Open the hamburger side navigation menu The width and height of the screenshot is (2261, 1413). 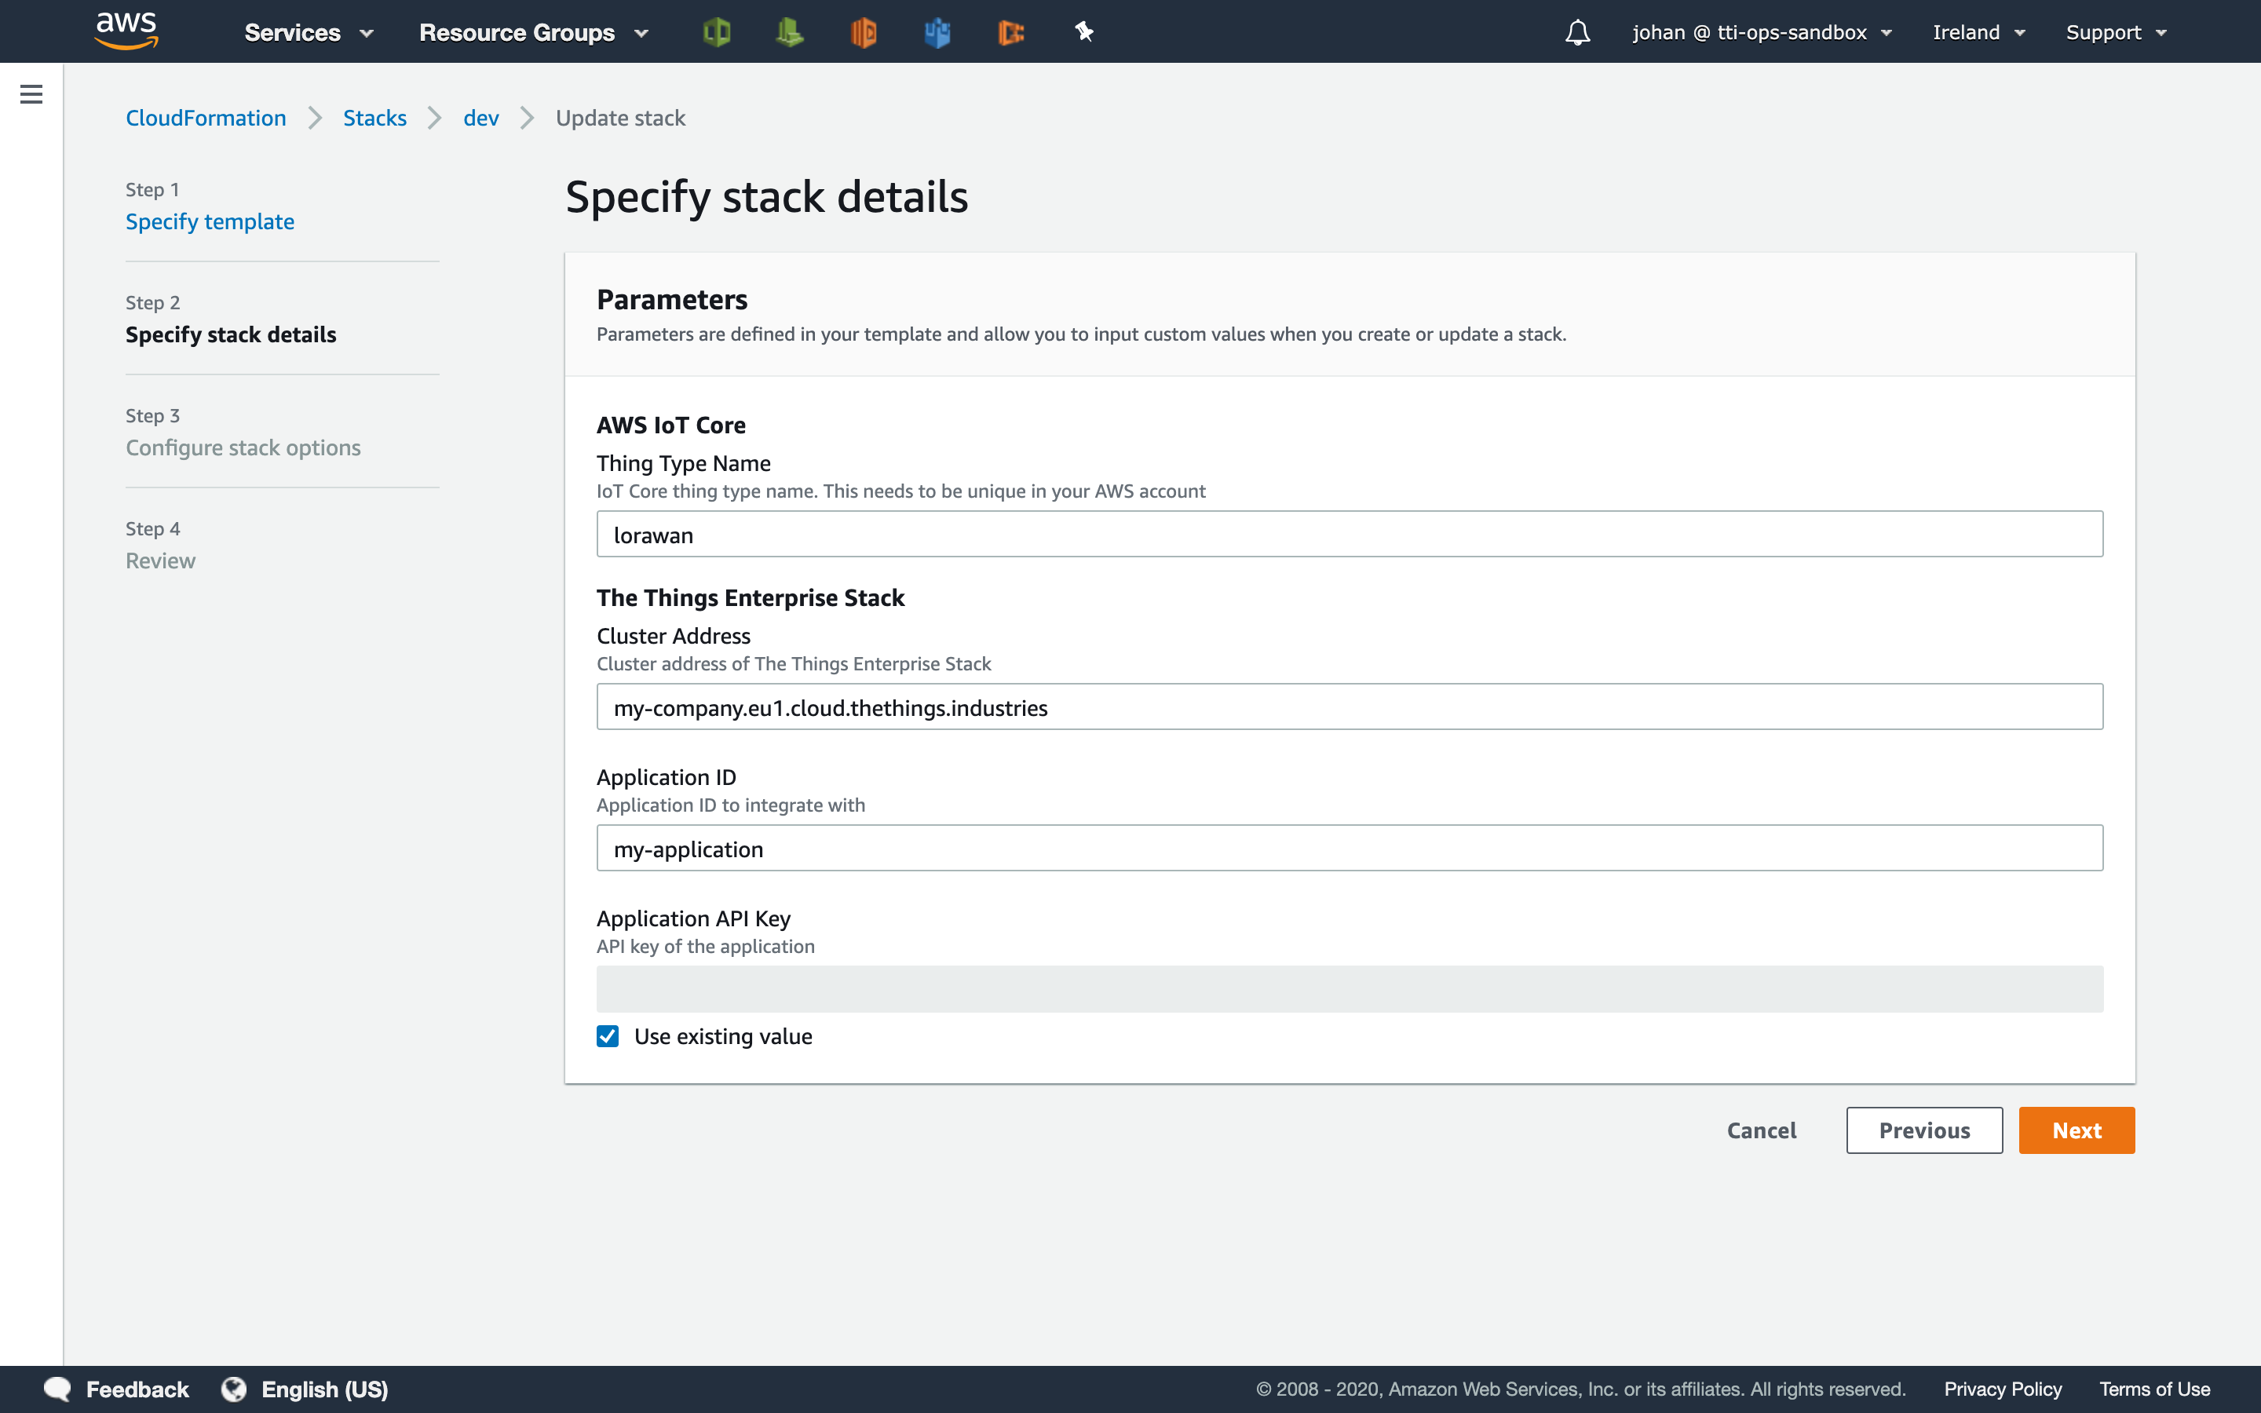(x=31, y=94)
